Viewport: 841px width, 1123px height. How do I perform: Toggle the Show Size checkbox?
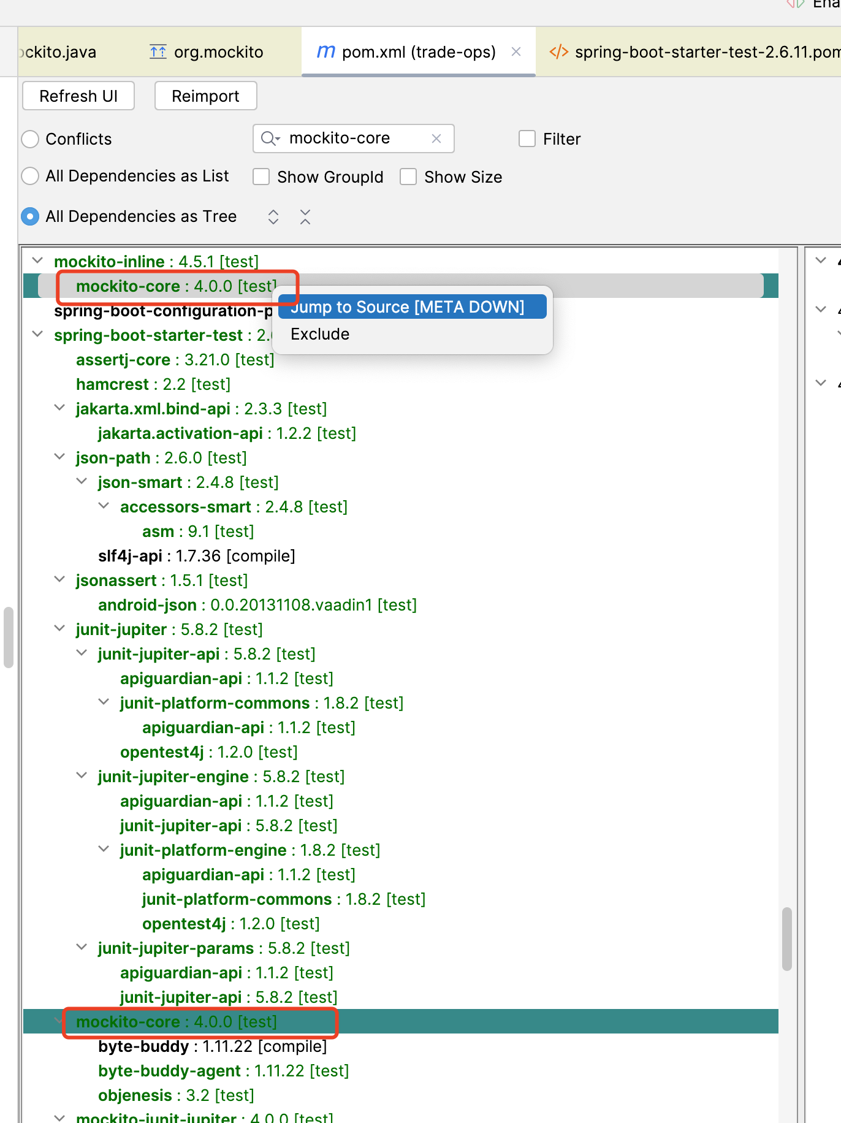pyautogui.click(x=408, y=177)
